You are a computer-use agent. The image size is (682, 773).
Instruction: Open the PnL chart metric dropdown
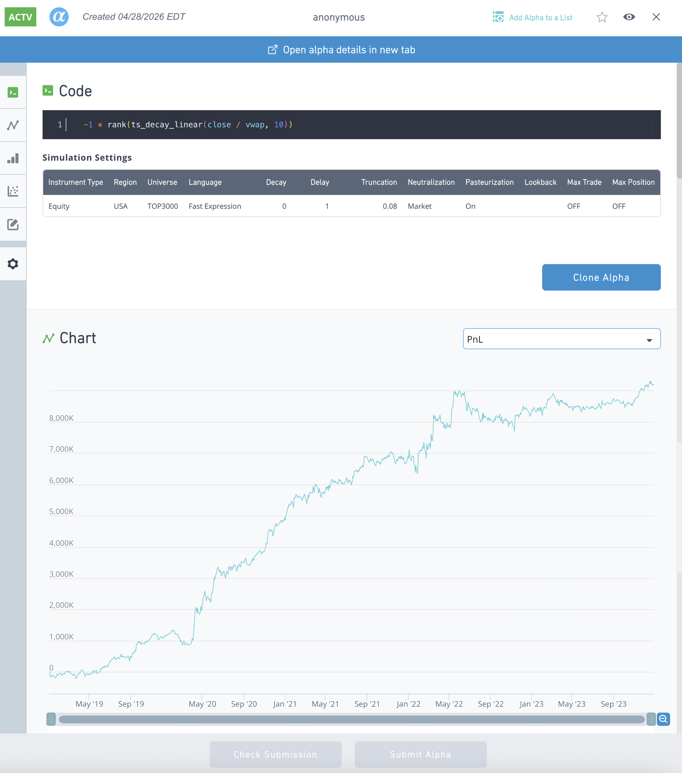pyautogui.click(x=561, y=339)
